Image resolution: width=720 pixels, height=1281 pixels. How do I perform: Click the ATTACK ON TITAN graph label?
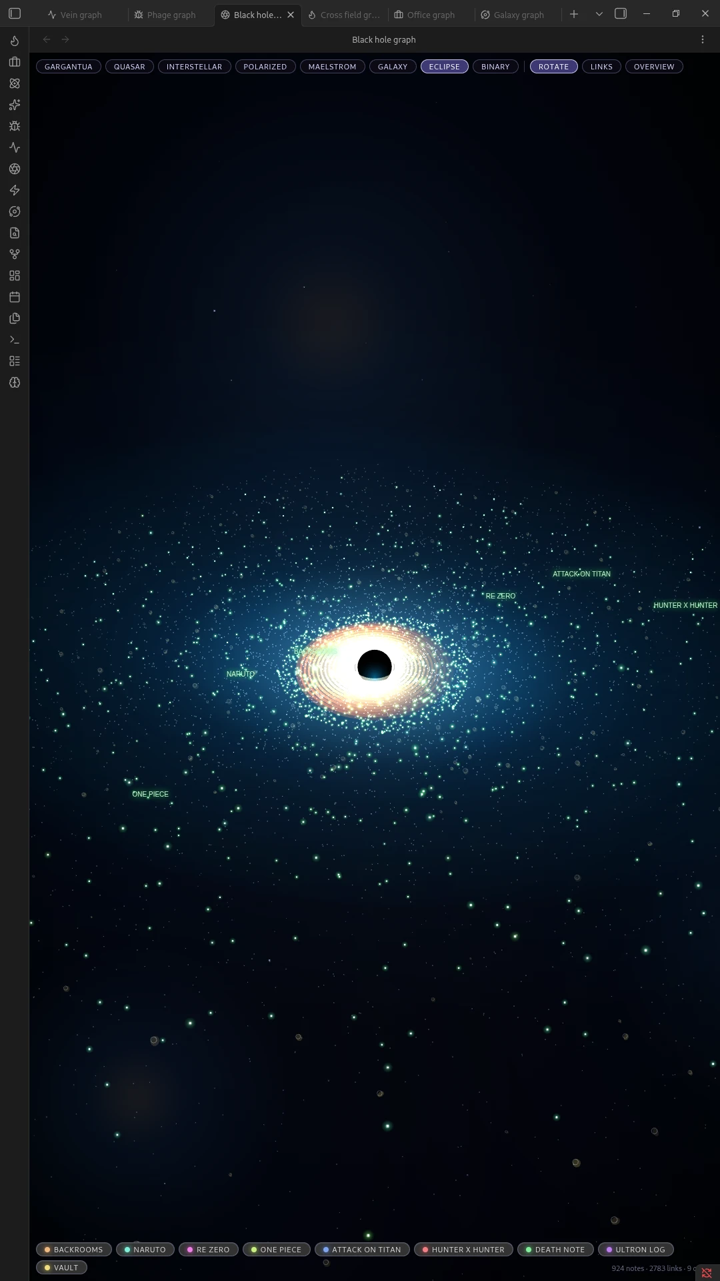point(581,574)
